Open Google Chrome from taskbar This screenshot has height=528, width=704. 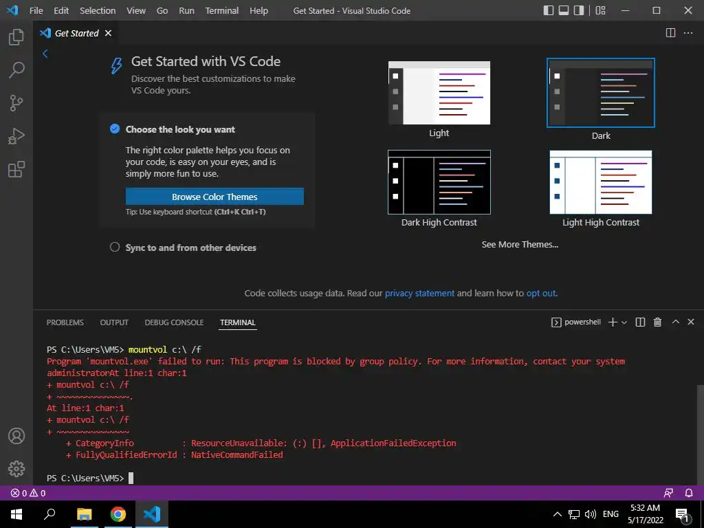click(118, 514)
